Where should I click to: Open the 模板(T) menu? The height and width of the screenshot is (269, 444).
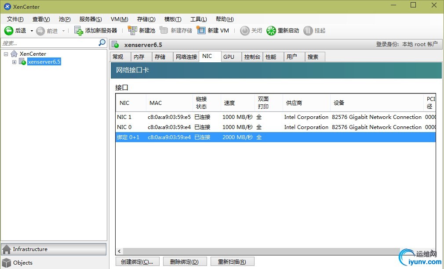tap(173, 19)
